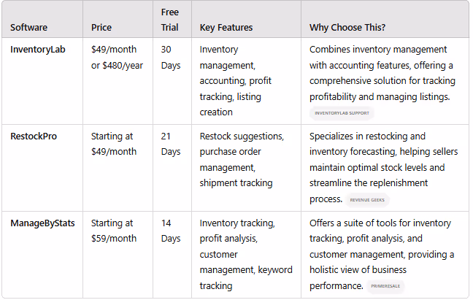Select the $49/month or $480/year price cell
Screen dimensions: 473x300
point(117,57)
